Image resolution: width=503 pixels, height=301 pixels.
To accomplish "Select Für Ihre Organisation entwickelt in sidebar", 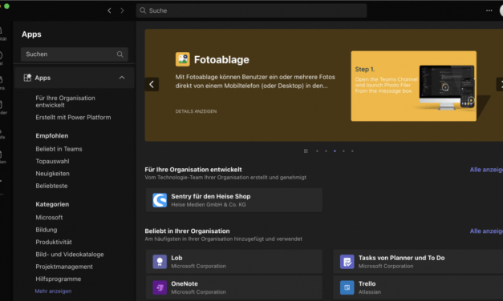I will pos(66,102).
